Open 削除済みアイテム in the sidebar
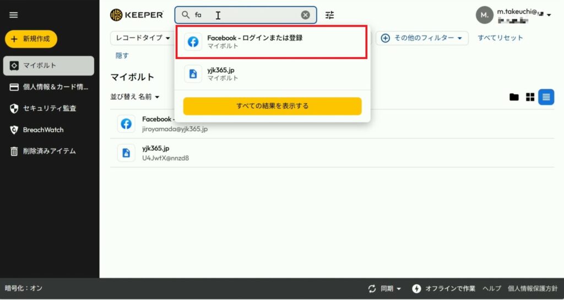The image size is (564, 300). point(48,151)
